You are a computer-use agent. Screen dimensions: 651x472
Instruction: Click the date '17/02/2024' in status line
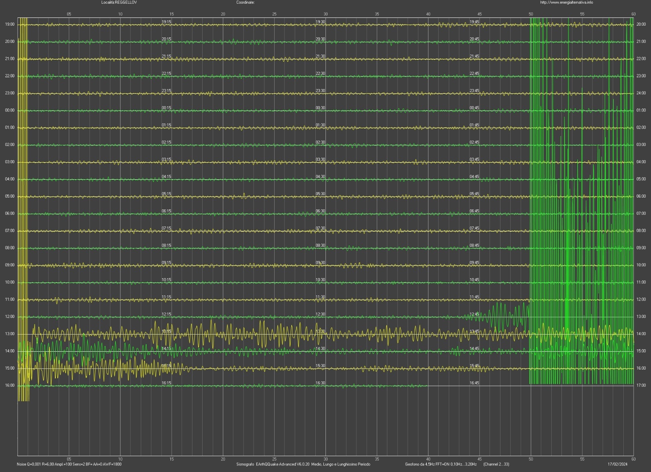(x=618, y=464)
